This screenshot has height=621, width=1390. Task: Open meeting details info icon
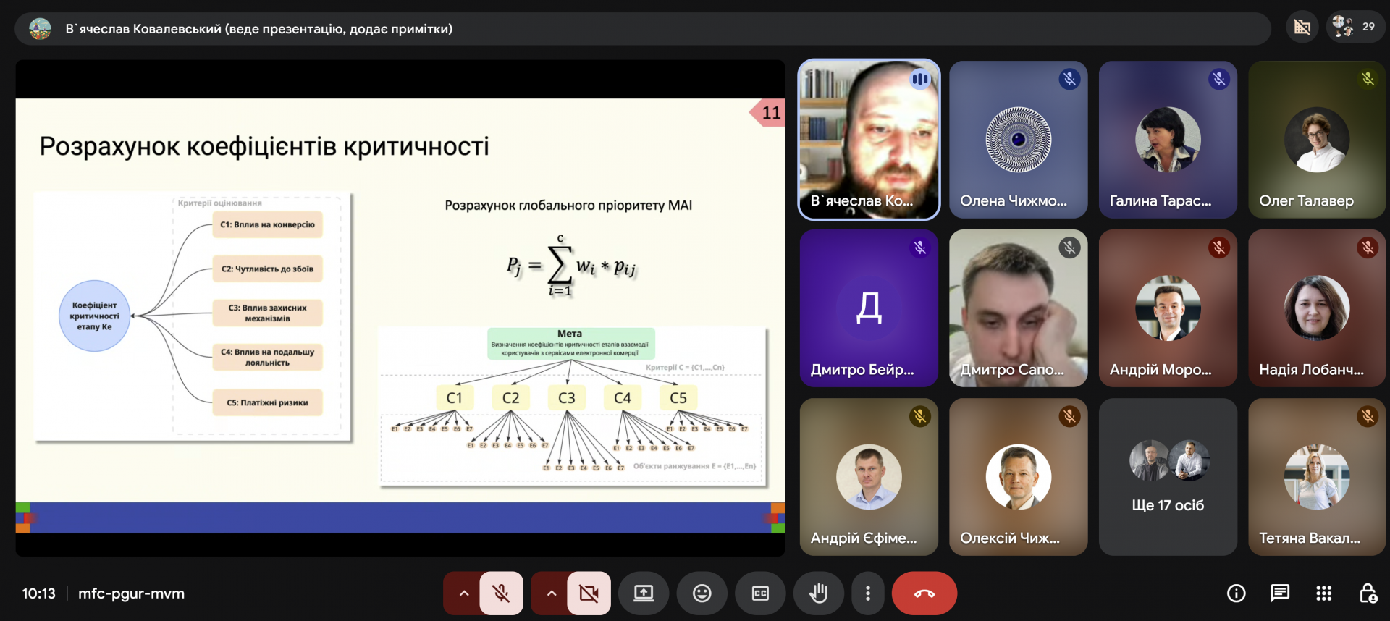coord(1236,593)
